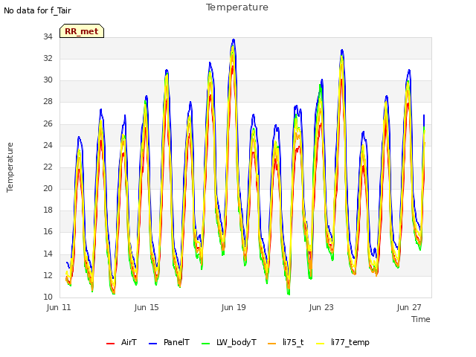Click the 28 y-axis tick label

[48, 102]
